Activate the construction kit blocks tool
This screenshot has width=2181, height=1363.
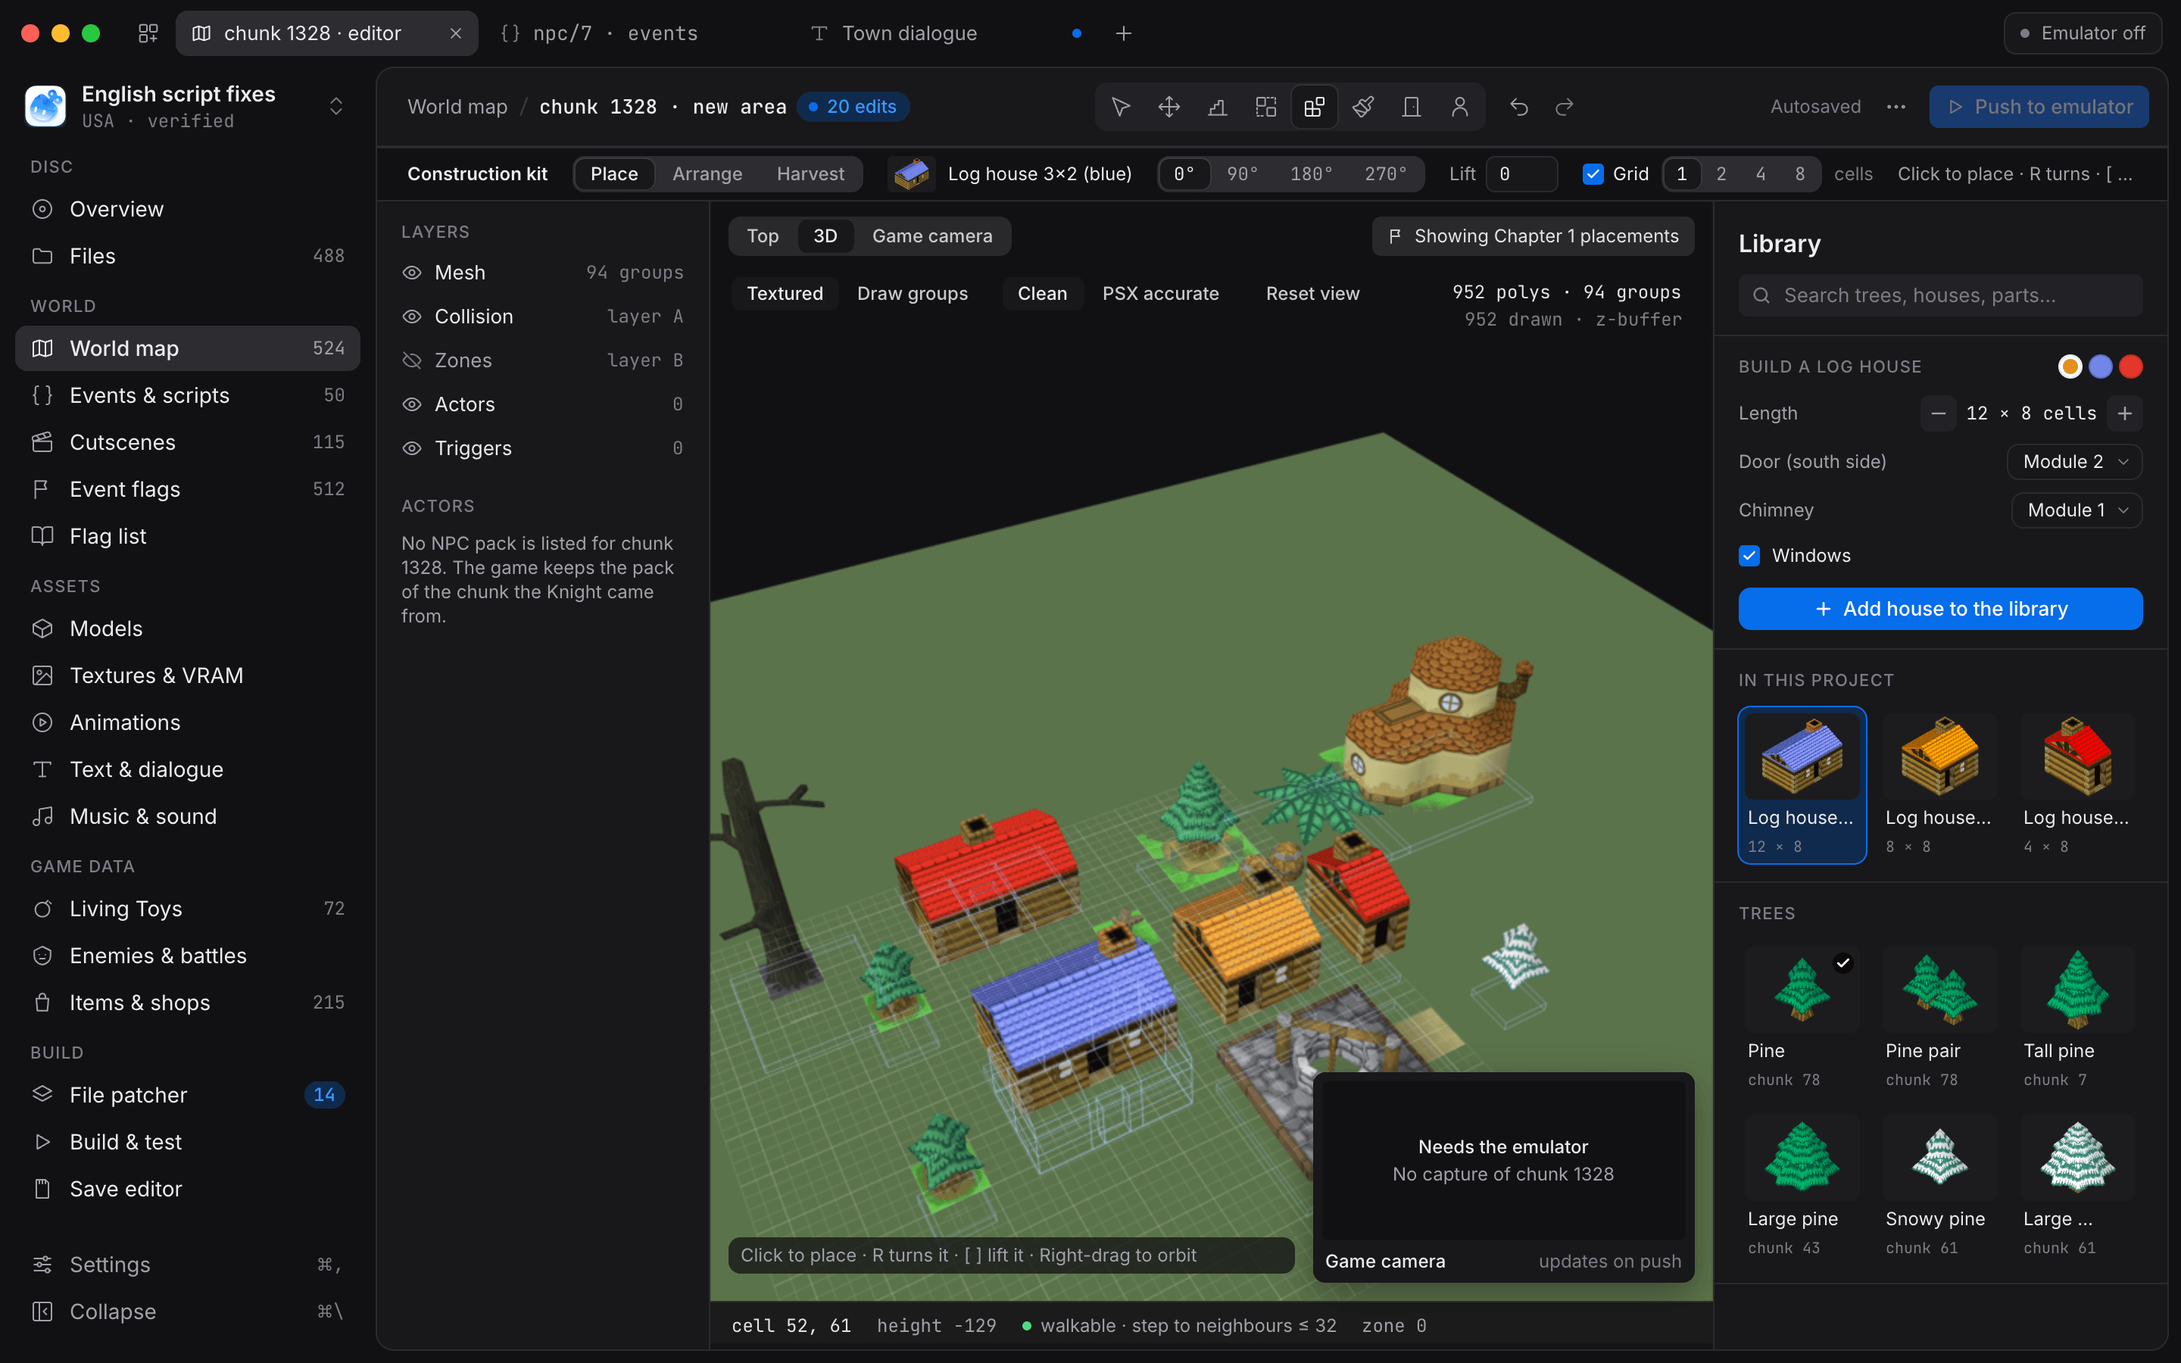(1314, 108)
